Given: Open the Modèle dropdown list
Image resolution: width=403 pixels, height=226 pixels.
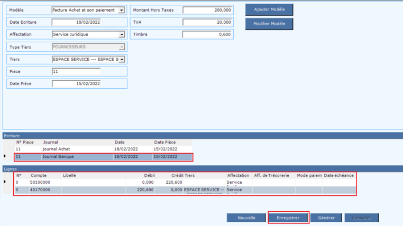Looking at the screenshot, I should pyautogui.click(x=121, y=10).
